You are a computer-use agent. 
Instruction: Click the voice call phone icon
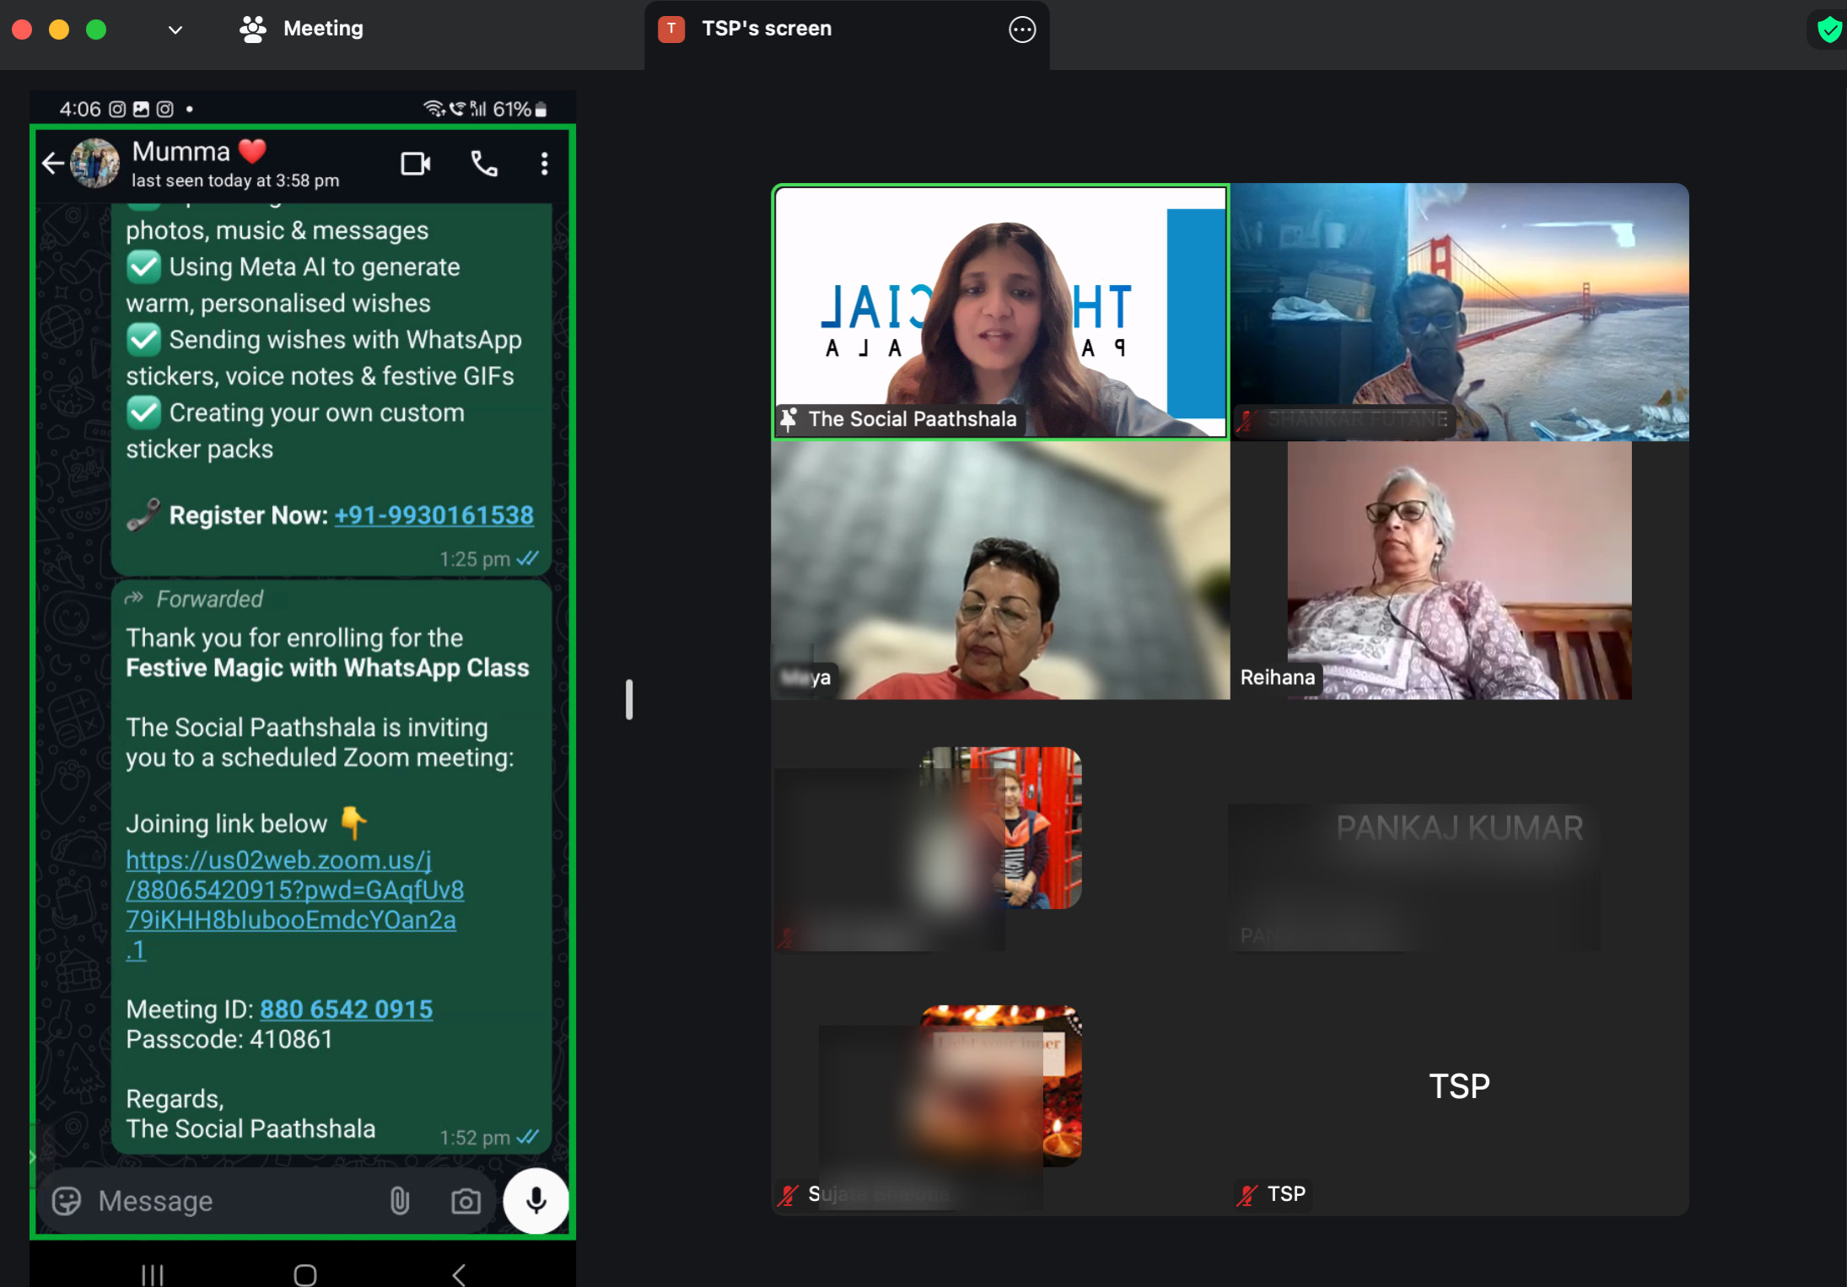[x=483, y=163]
